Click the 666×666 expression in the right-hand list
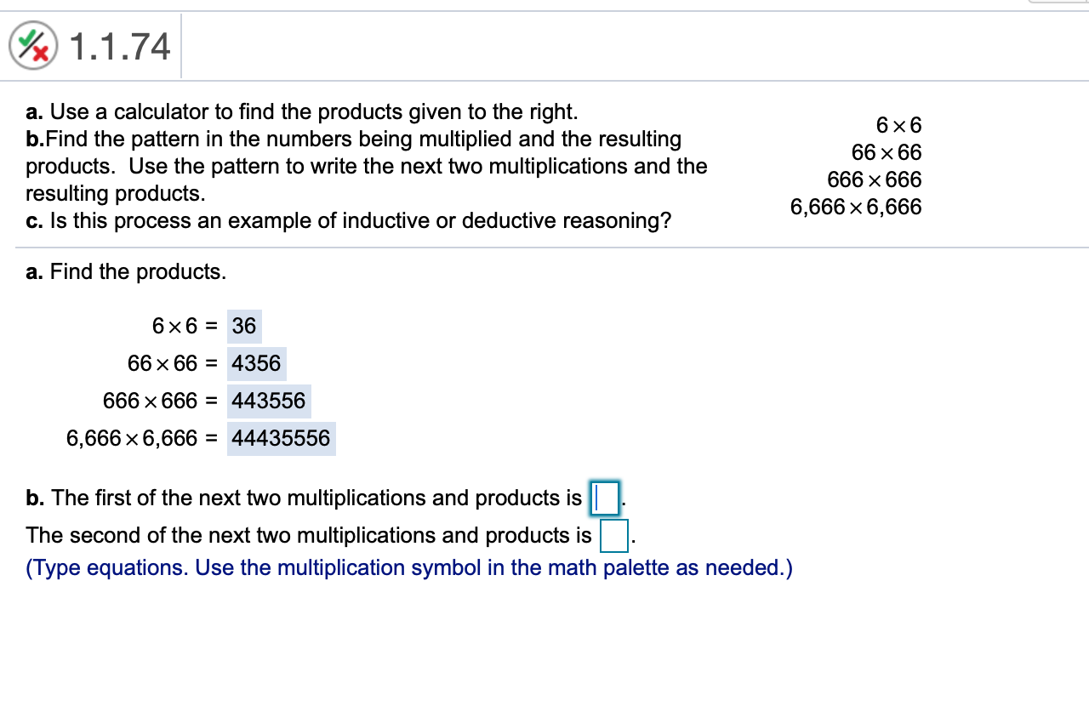 pyautogui.click(x=875, y=180)
